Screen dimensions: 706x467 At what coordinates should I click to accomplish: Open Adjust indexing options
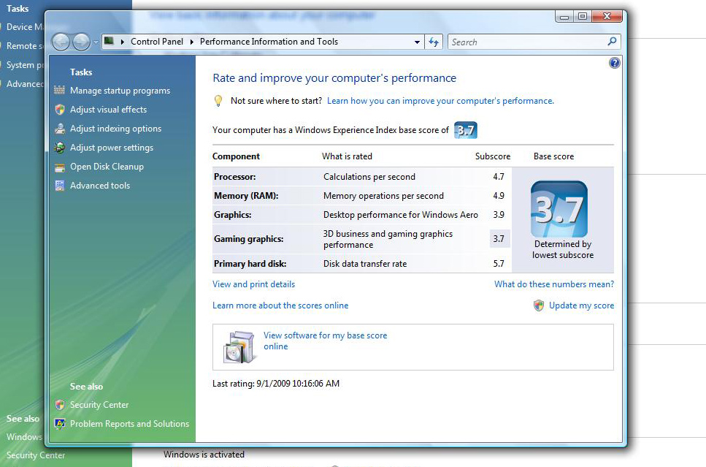(115, 129)
